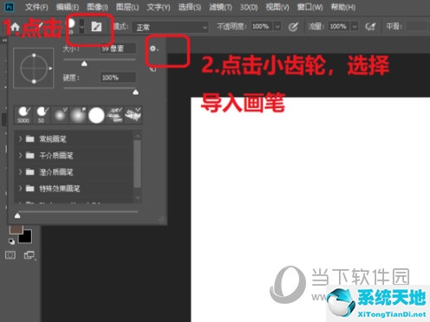
Task: Click the new preset icon below the gear
Action: pos(153,69)
